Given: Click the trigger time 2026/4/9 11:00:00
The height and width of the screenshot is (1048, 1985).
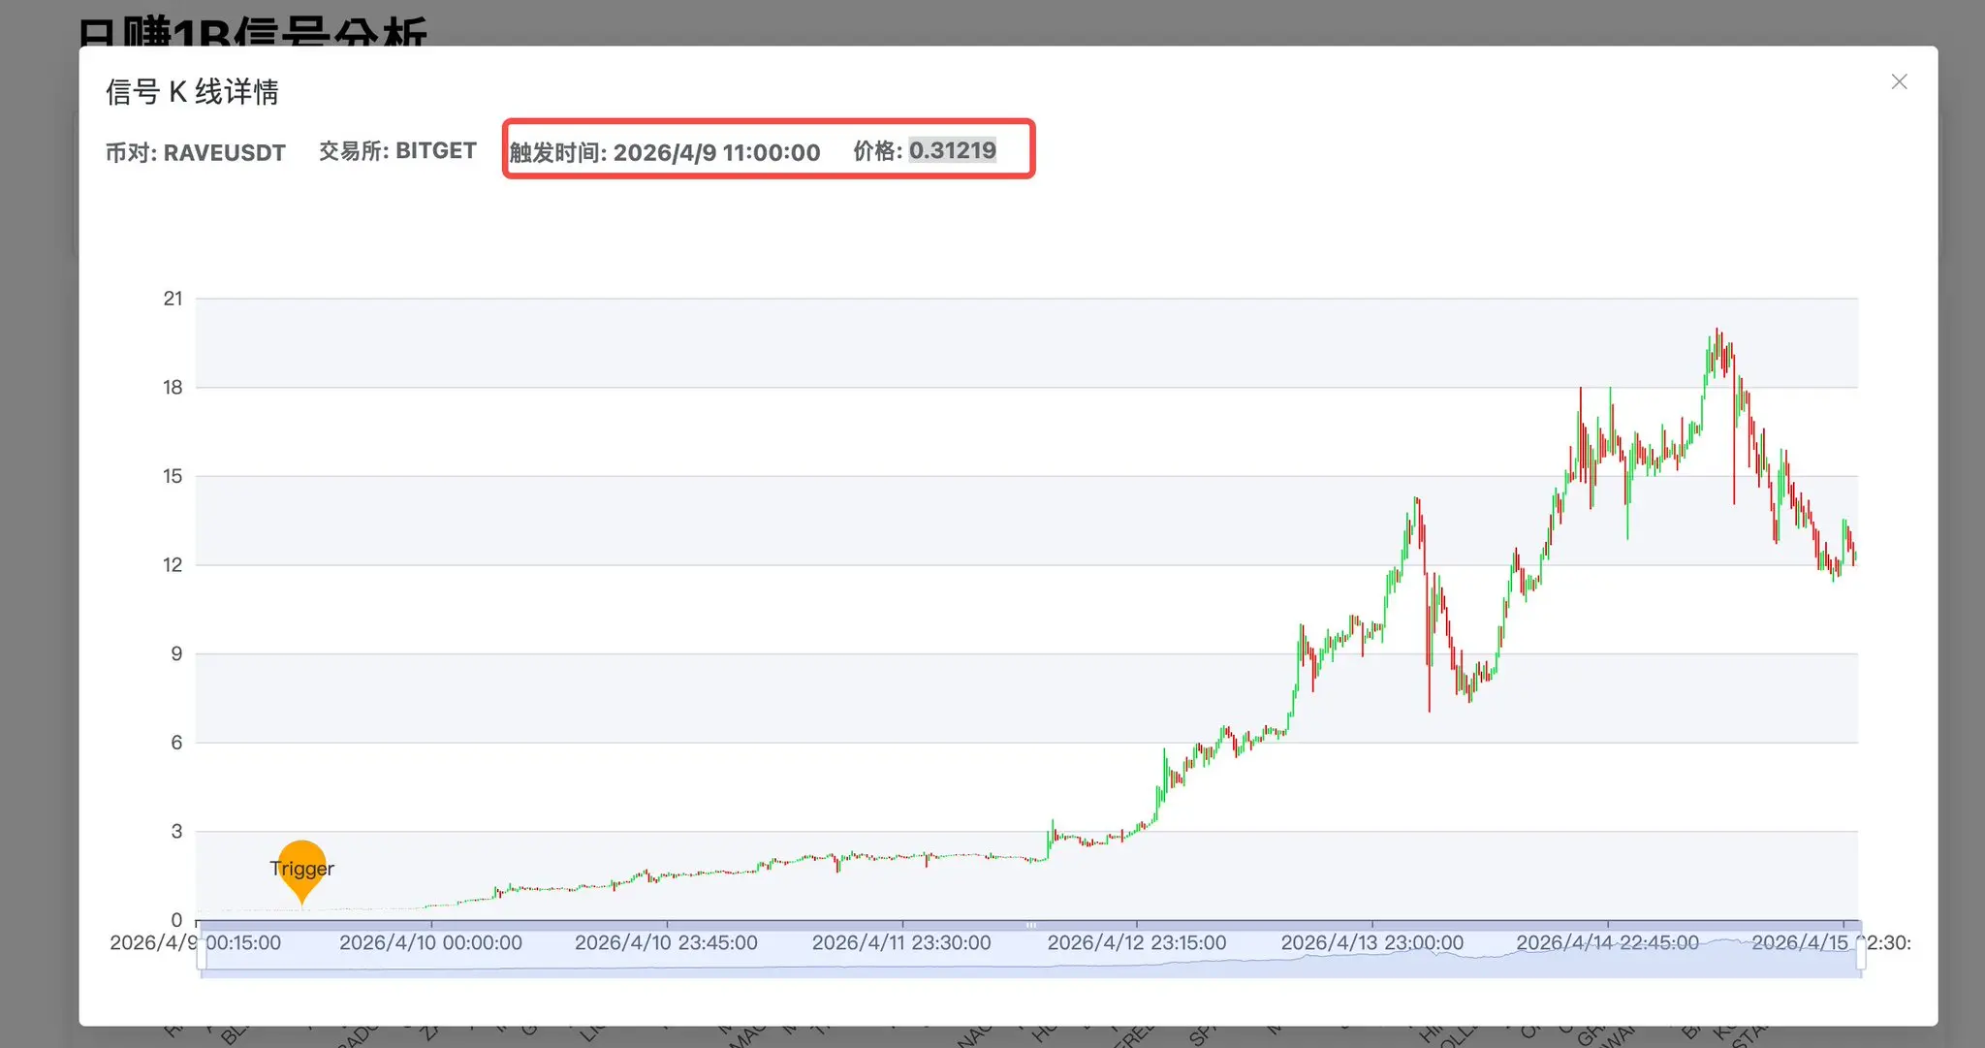Looking at the screenshot, I should pyautogui.click(x=716, y=152).
